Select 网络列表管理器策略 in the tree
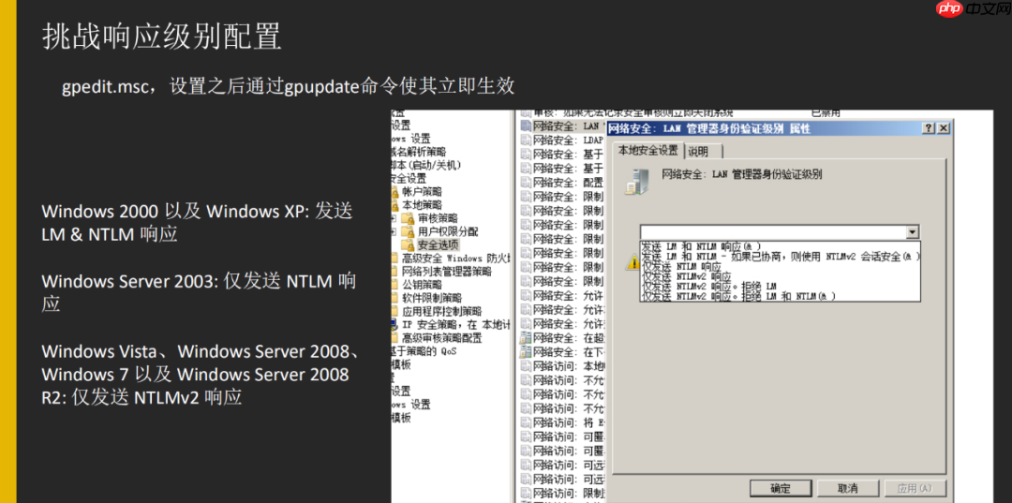Image resolution: width=1012 pixels, height=503 pixels. tap(446, 272)
